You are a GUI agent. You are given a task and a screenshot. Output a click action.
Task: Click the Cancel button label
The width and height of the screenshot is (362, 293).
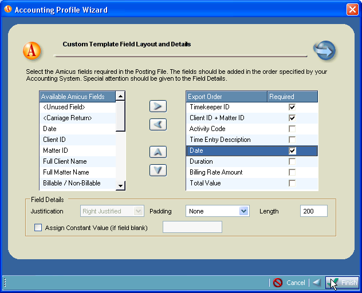pyautogui.click(x=296, y=283)
